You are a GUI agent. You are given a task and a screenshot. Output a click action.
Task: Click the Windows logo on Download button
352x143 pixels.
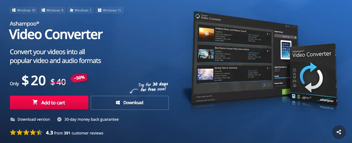[118, 103]
